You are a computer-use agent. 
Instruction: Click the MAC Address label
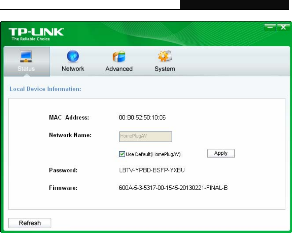(69, 117)
